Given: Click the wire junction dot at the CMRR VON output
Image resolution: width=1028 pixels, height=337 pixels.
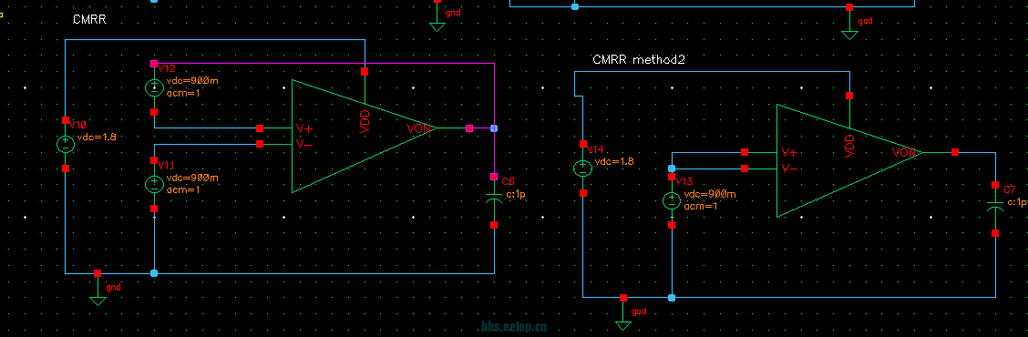Looking at the screenshot, I should pos(494,128).
